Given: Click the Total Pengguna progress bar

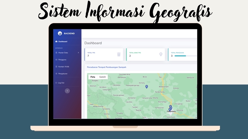Looking at the screenshot, I should (186, 56).
